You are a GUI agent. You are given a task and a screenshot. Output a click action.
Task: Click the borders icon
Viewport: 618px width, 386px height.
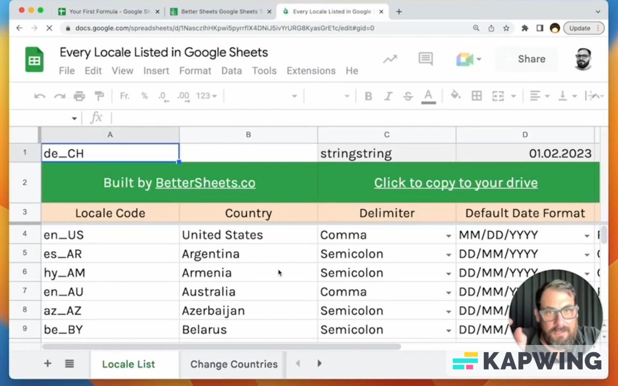coord(477,96)
